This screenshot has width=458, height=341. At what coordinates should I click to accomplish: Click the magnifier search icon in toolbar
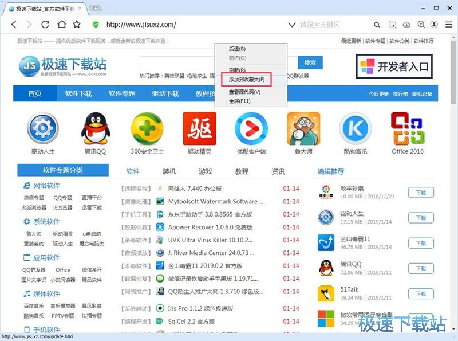point(377,25)
